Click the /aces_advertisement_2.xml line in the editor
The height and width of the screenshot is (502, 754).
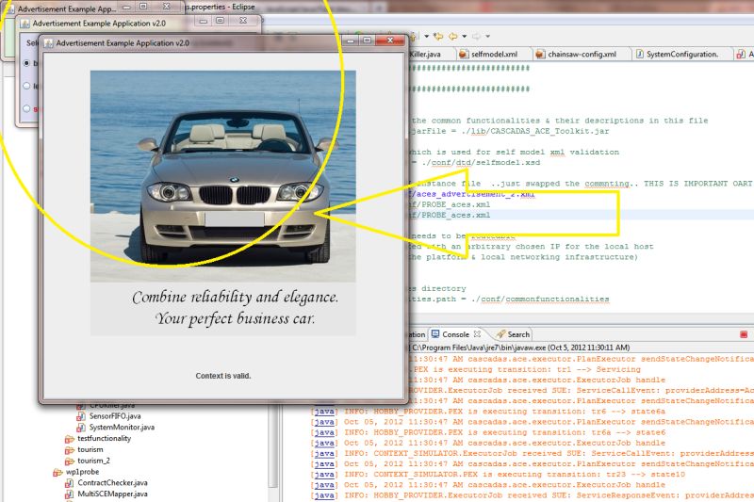[x=471, y=194]
